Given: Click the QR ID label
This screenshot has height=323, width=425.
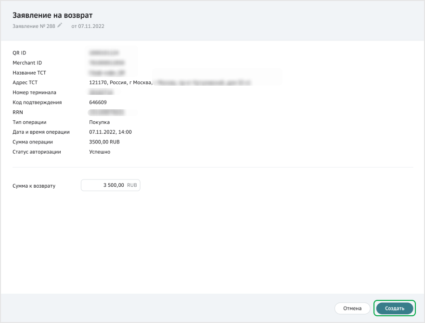Looking at the screenshot, I should point(19,53).
